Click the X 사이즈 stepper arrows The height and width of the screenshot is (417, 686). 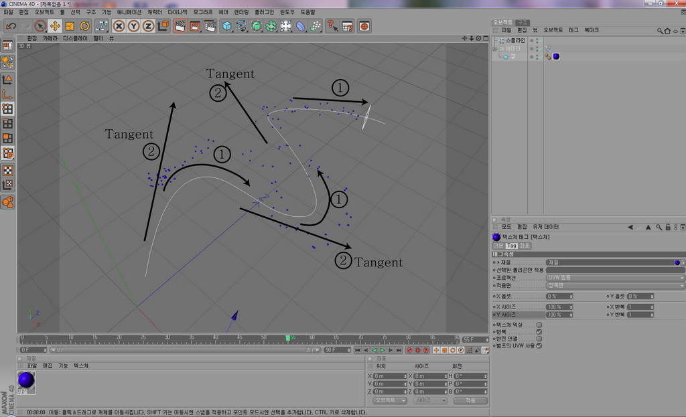pyautogui.click(x=571, y=307)
